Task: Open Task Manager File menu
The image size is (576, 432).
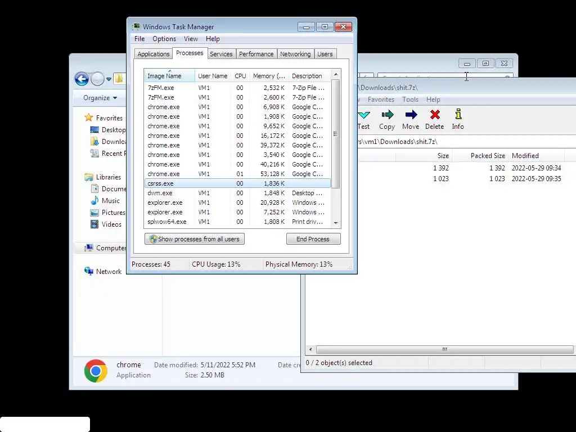Action: coord(139,39)
